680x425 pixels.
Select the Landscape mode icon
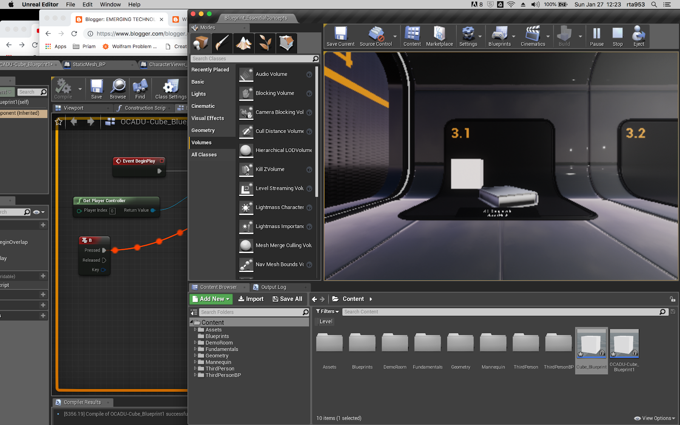click(x=244, y=43)
